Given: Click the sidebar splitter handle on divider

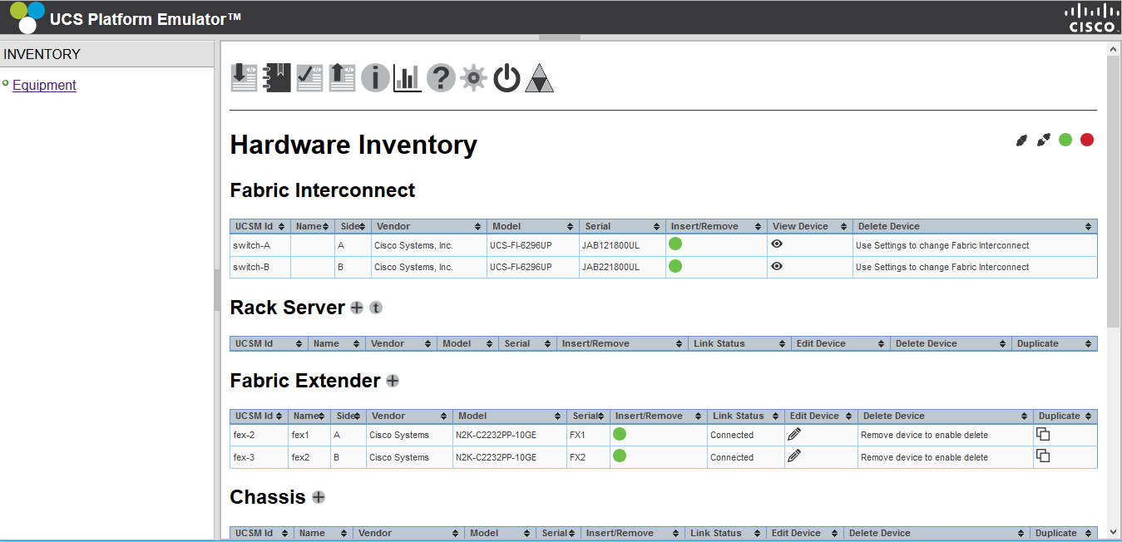Looking at the screenshot, I should (217, 290).
